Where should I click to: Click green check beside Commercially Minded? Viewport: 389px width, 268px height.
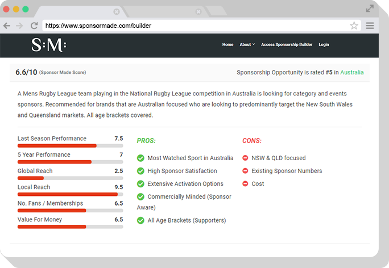(140, 196)
